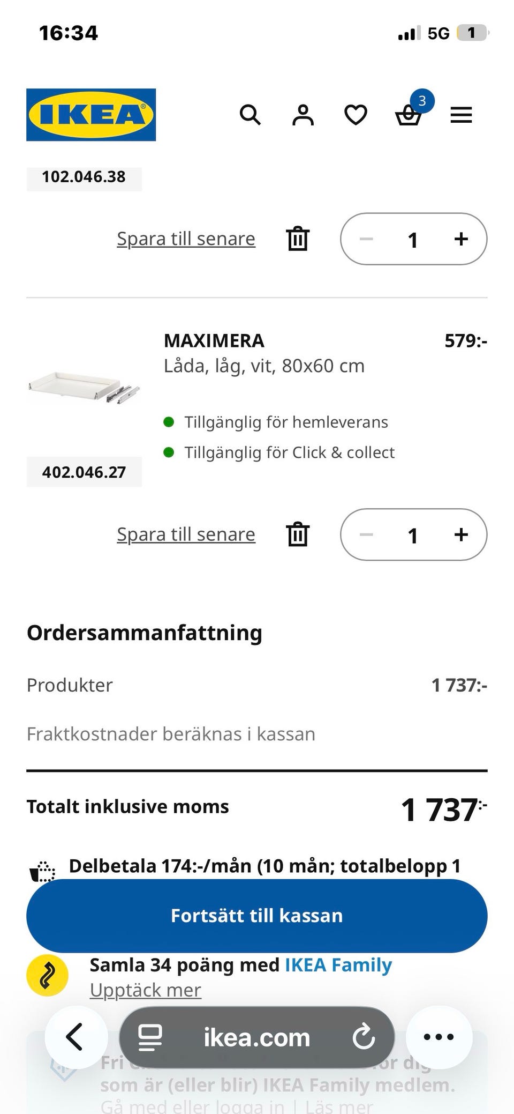The height and width of the screenshot is (1114, 514).
Task: Open the favorites heart icon
Action: click(x=356, y=115)
